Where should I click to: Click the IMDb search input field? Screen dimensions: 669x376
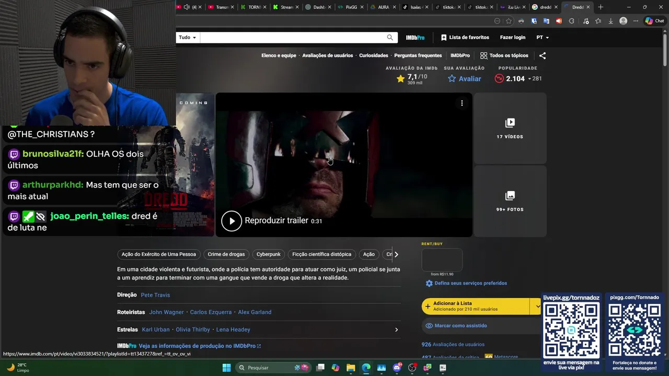pyautogui.click(x=293, y=38)
